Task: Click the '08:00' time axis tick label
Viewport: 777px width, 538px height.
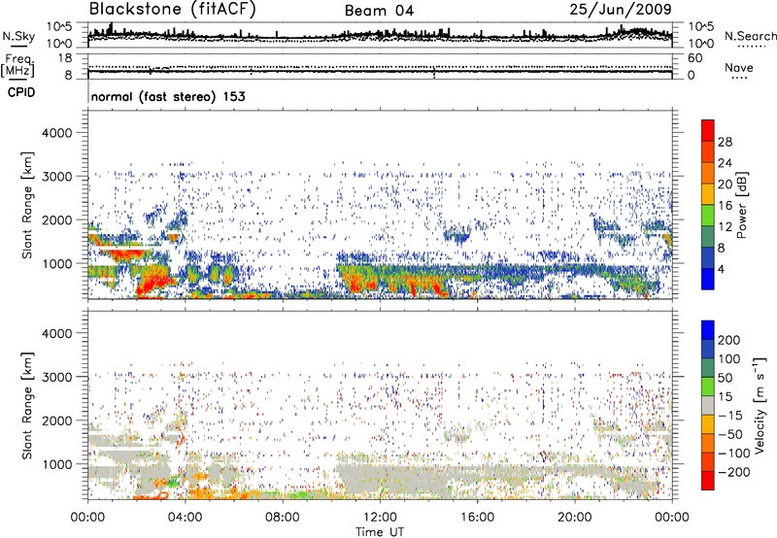Action: coord(283,518)
